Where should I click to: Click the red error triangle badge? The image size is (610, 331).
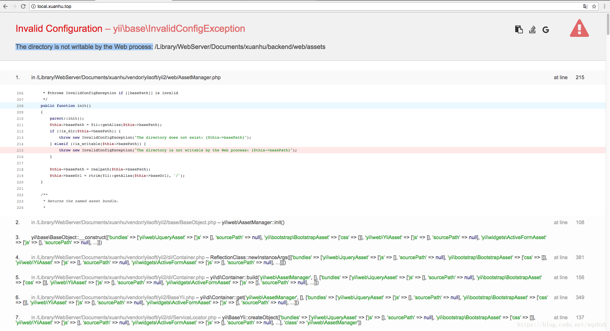[x=579, y=29]
